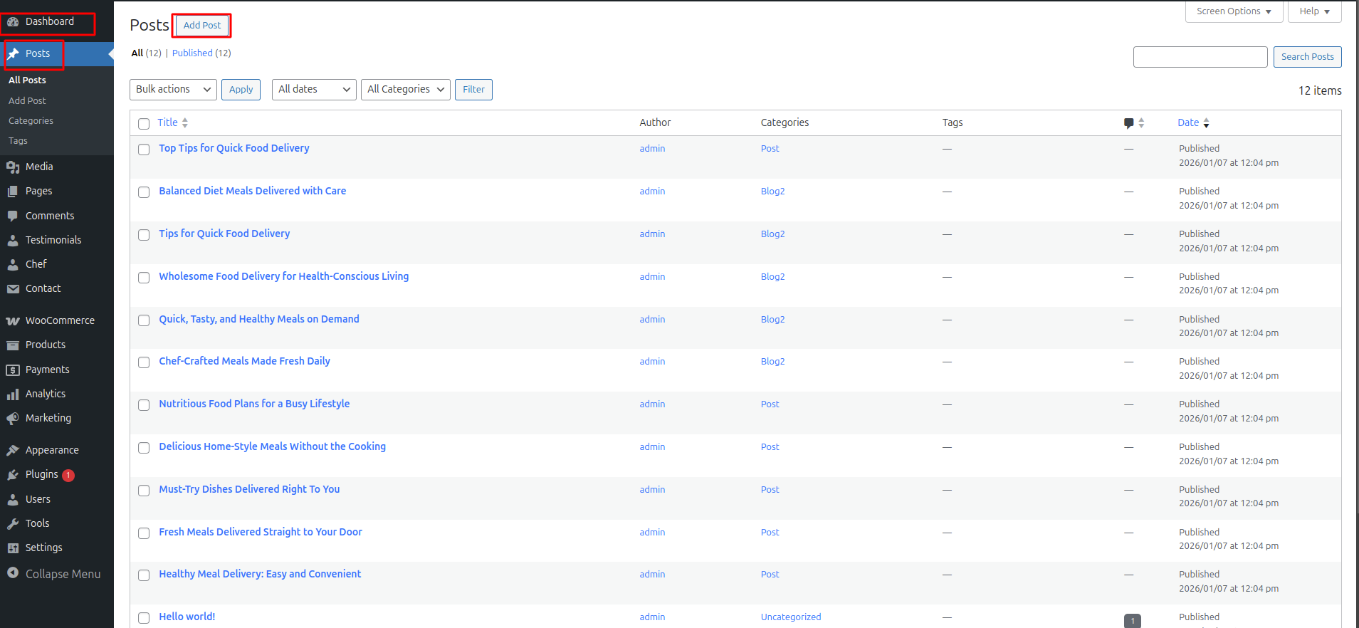Tick Chef-Crafted Meals Made Fresh Daily checkbox
1359x628 pixels.
click(x=144, y=362)
